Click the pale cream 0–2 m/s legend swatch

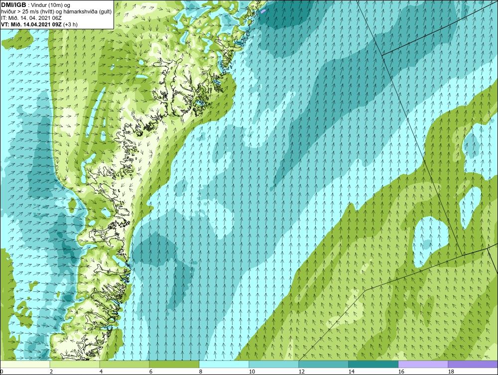tap(25, 364)
